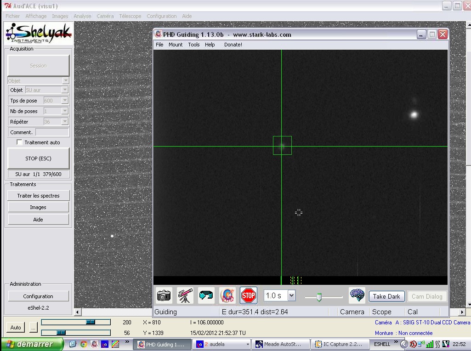Open the IC Capture taskbar item
The image size is (471, 351).
pyautogui.click(x=341, y=344)
